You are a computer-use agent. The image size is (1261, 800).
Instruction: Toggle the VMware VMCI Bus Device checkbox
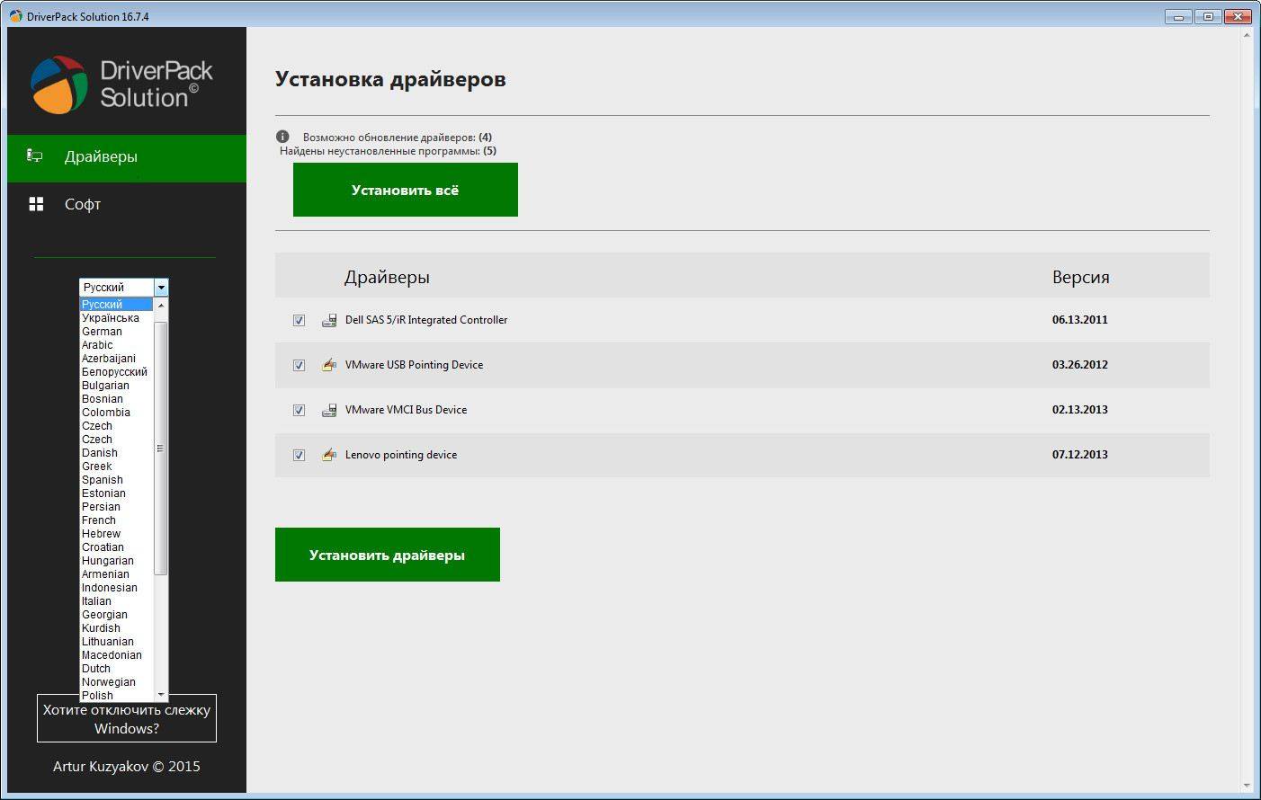[299, 410]
